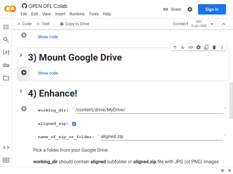Run the Enhance cell
233x174 pixels.
[24, 109]
